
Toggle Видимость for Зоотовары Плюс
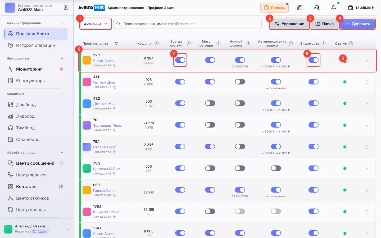(x=314, y=125)
